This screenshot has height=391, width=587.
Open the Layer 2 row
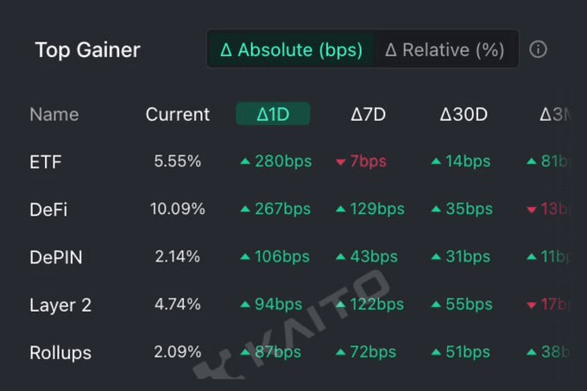coord(300,304)
